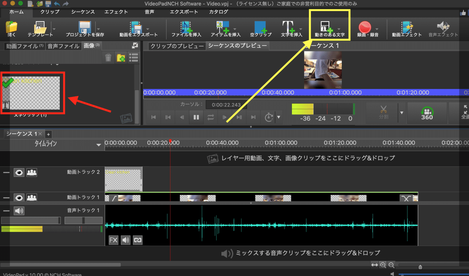
Task: Click the save disk icon in title bar
Action: [x=48, y=4]
